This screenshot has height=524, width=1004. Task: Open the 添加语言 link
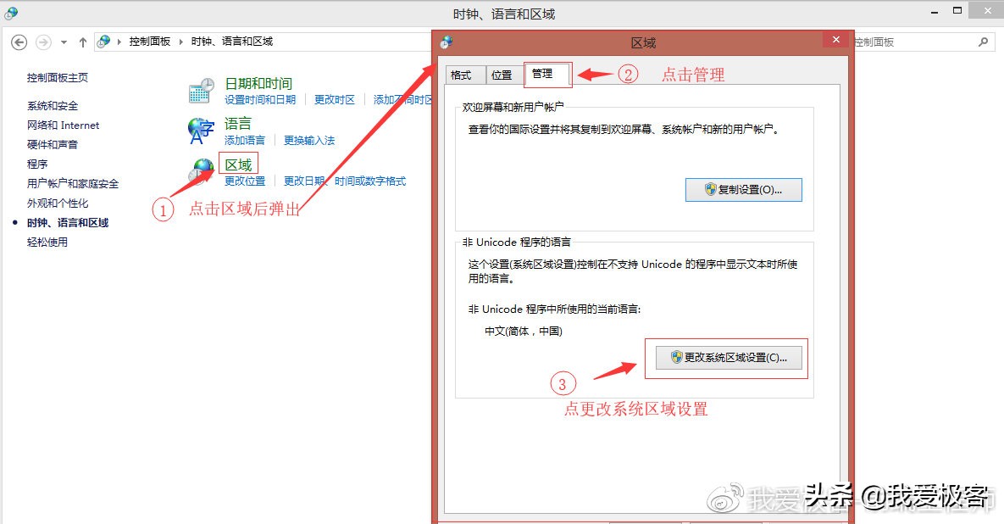pos(243,140)
